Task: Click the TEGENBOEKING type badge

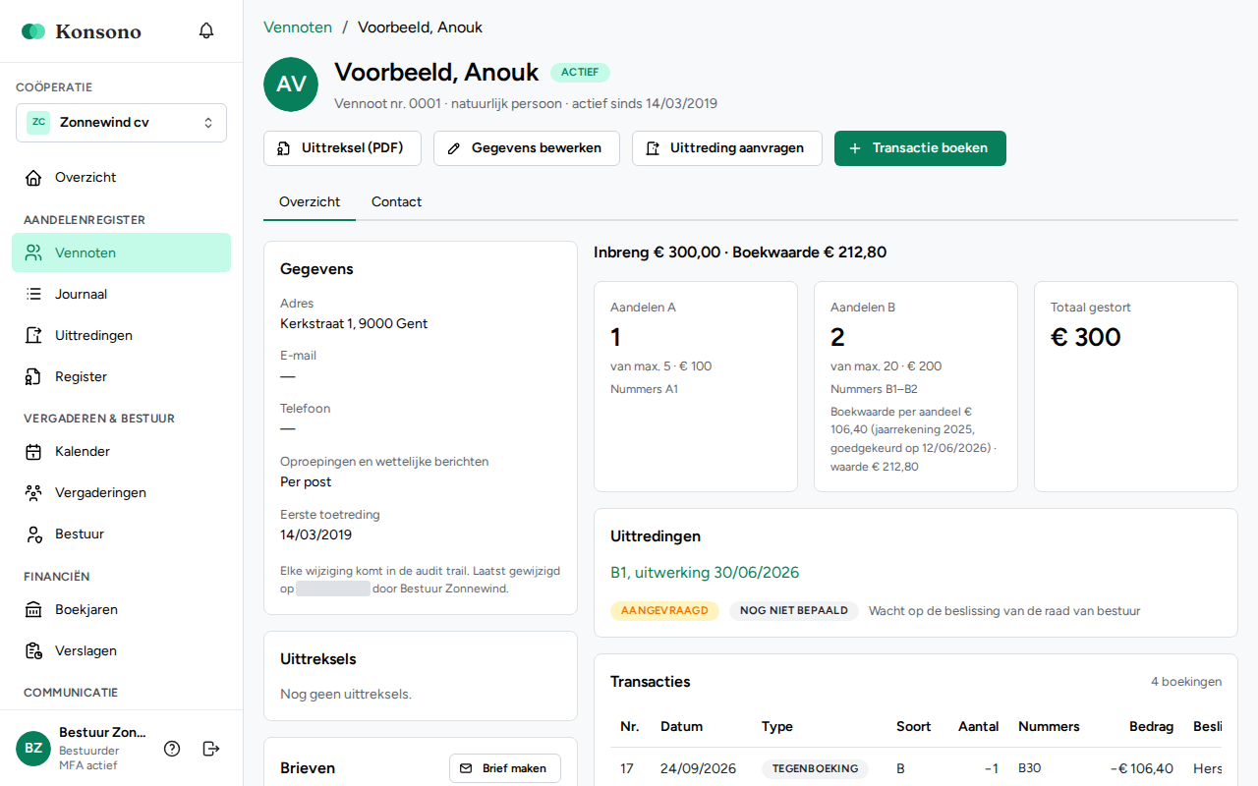Action: [815, 769]
